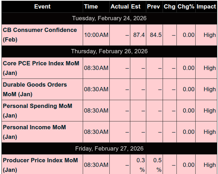
Task: Select the Thursday, February 26, 2026 date row
Action: (x=109, y=51)
